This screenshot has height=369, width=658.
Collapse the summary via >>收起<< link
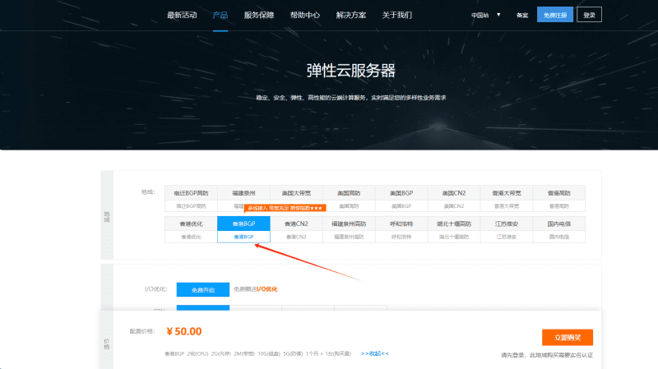(x=375, y=353)
